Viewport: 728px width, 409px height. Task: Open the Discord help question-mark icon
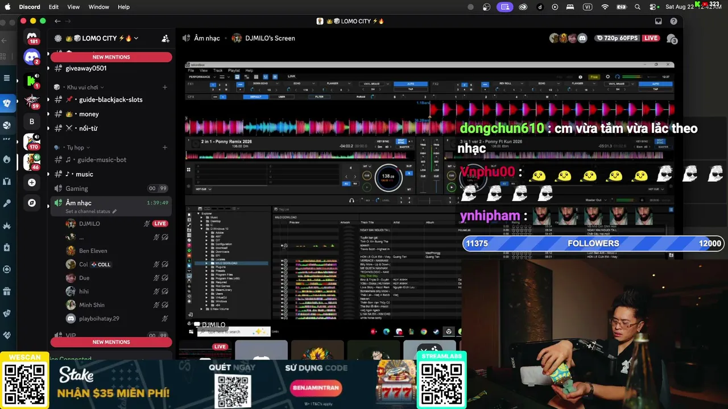coord(674,21)
